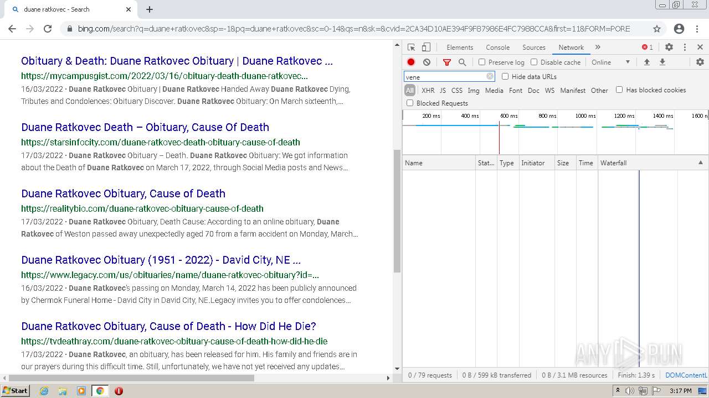Open the mycampusgist Duane Ratkovec obituary result
This screenshot has width=709, height=398.
177,61
